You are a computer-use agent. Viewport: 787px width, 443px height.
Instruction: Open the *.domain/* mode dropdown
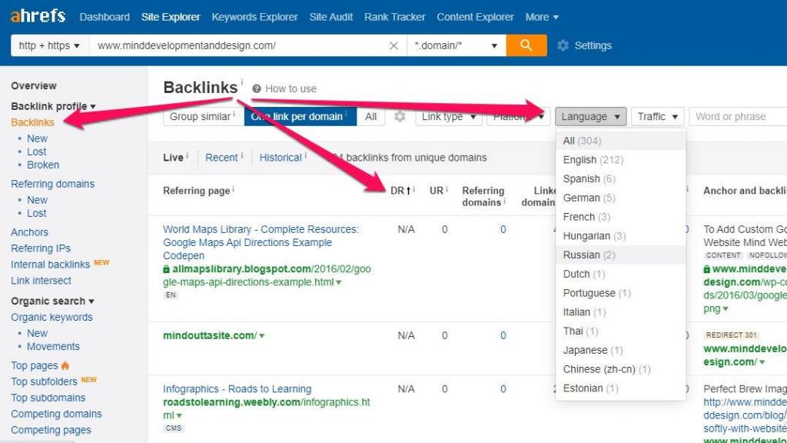pyautogui.click(x=456, y=45)
